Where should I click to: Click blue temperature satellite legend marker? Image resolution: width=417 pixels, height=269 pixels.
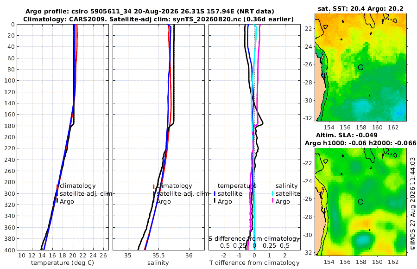pyautogui.click(x=215, y=193)
